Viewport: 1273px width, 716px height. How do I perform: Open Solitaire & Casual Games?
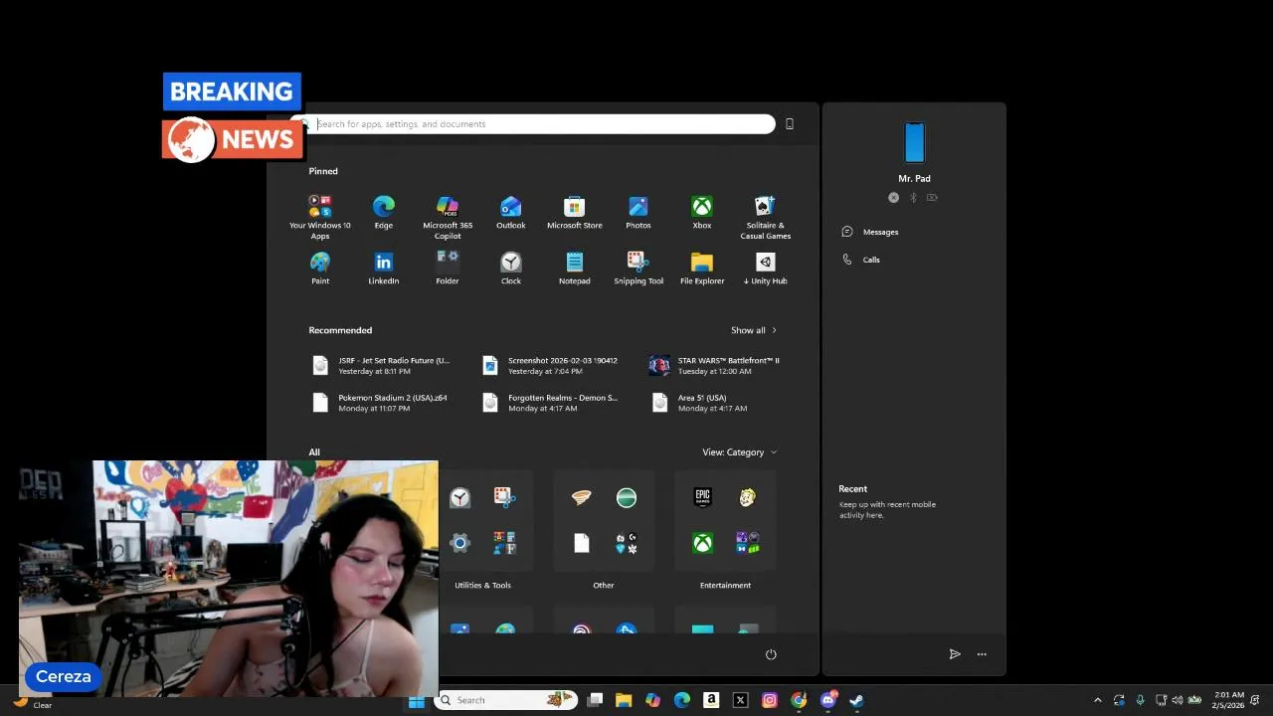(x=766, y=217)
